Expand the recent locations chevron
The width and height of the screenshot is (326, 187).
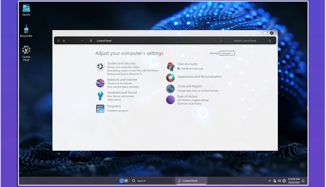(82, 41)
